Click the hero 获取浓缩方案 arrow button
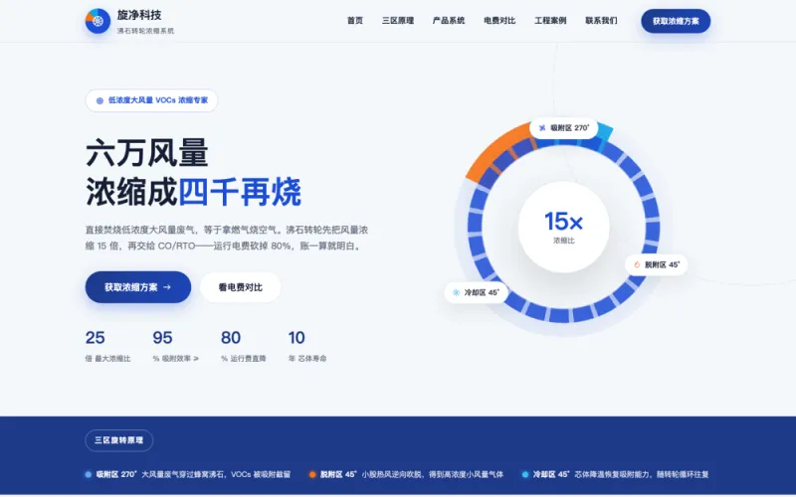The width and height of the screenshot is (796, 497). point(138,287)
